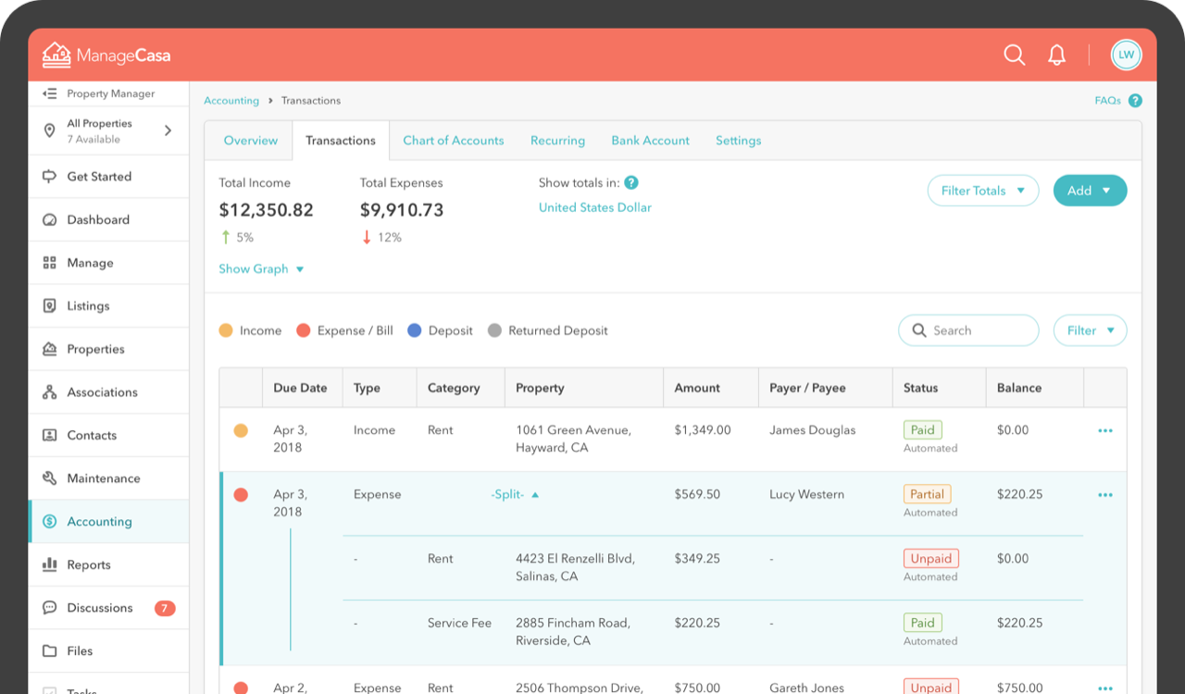Click the $1,349.00 amount cell
This screenshot has height=694, width=1185.
[703, 430]
